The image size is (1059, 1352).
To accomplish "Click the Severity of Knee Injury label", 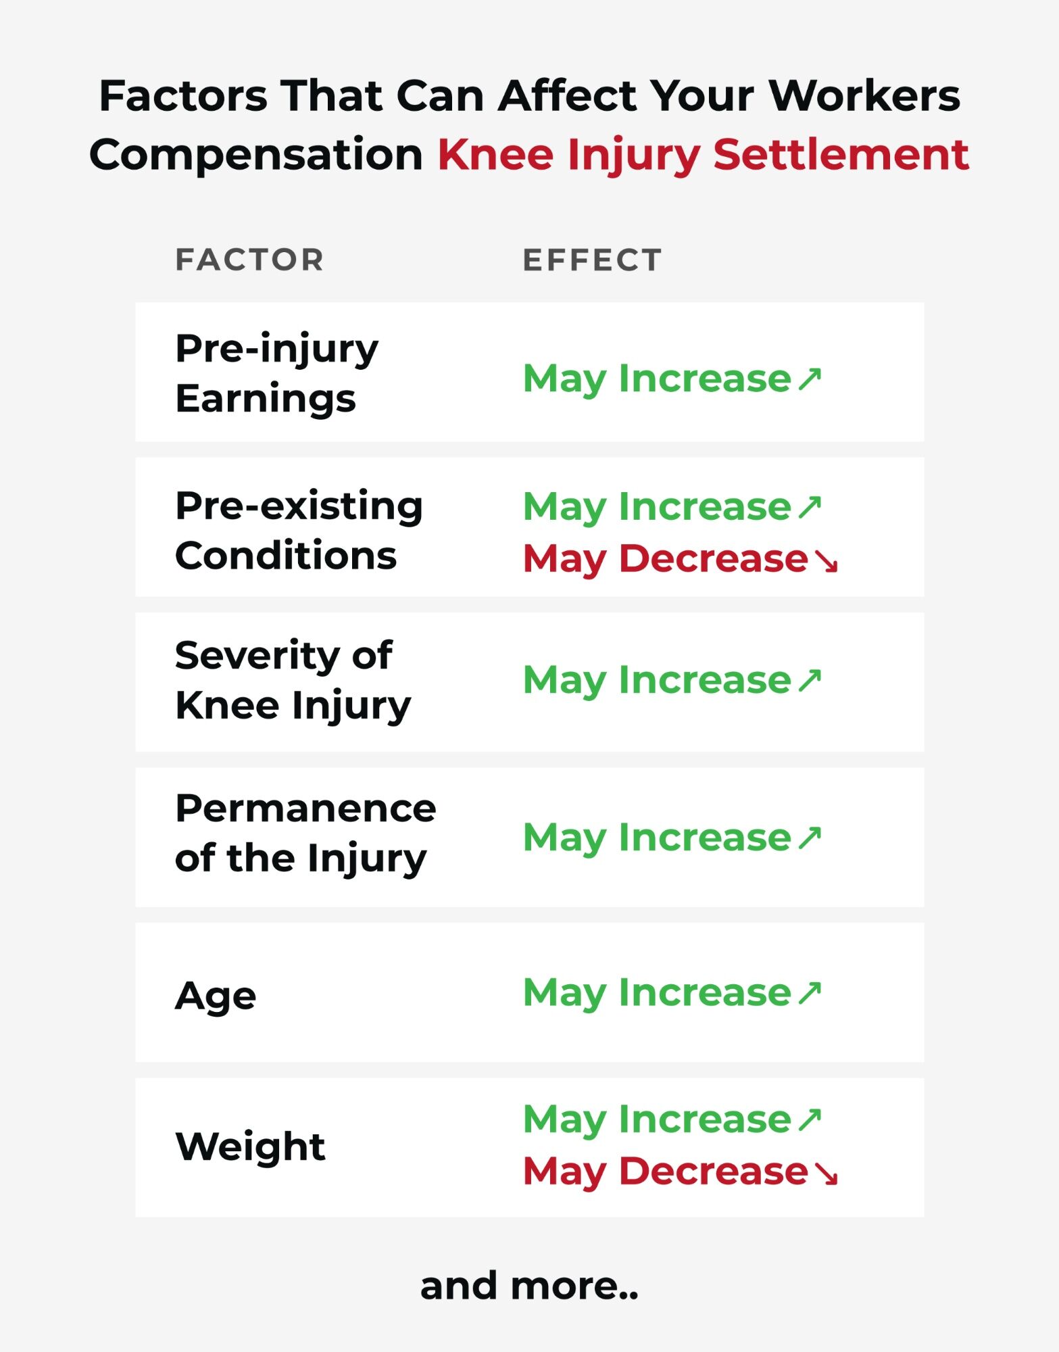I will [x=293, y=680].
